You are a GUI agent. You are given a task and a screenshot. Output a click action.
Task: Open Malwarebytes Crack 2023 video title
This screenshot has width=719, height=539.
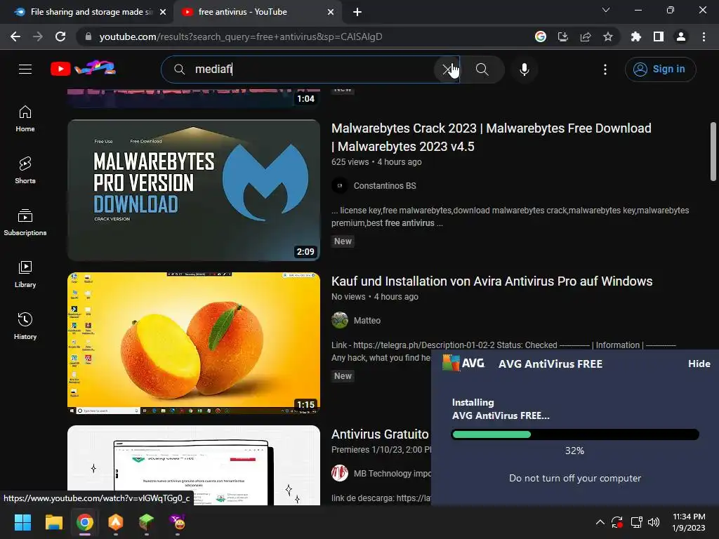point(491,137)
